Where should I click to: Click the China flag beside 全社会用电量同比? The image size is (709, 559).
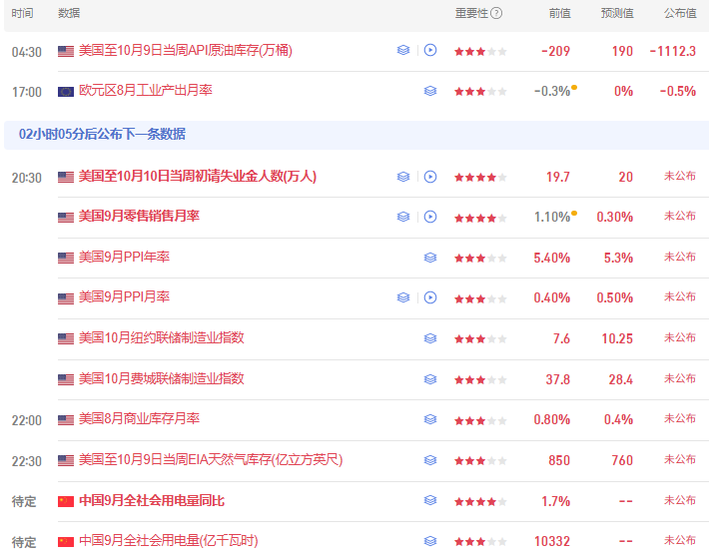tap(66, 501)
